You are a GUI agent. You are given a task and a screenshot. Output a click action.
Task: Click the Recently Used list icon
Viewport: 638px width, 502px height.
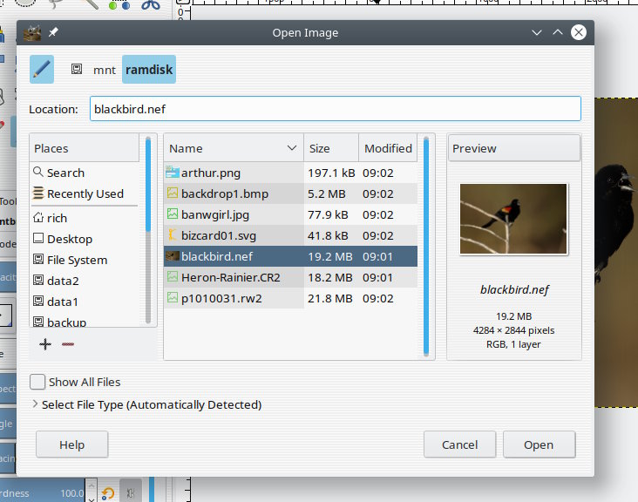pyautogui.click(x=37, y=193)
